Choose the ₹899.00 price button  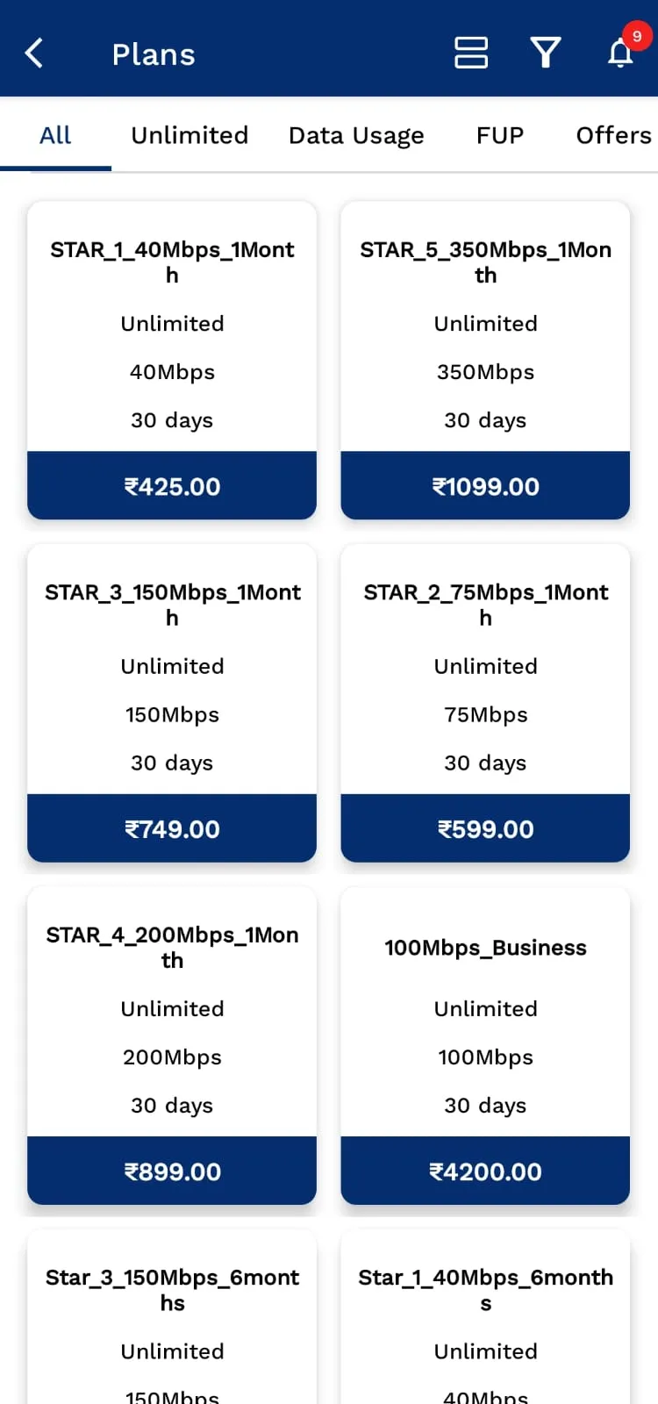tap(172, 1171)
